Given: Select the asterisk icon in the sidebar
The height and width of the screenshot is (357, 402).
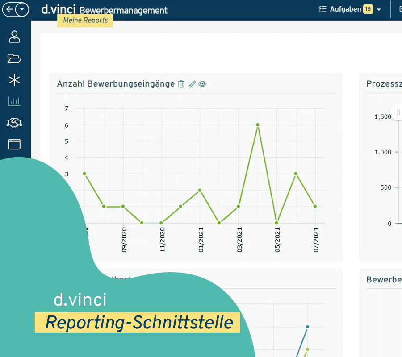Looking at the screenshot, I should click(14, 80).
